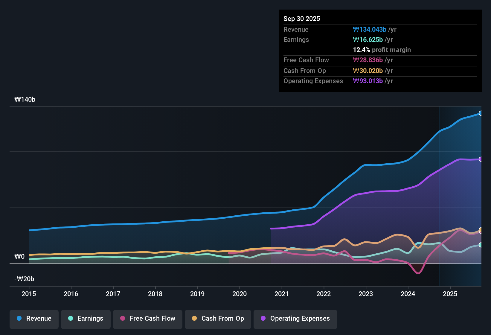
Task: Click the 12.4% profit margin value
Action: click(382, 50)
